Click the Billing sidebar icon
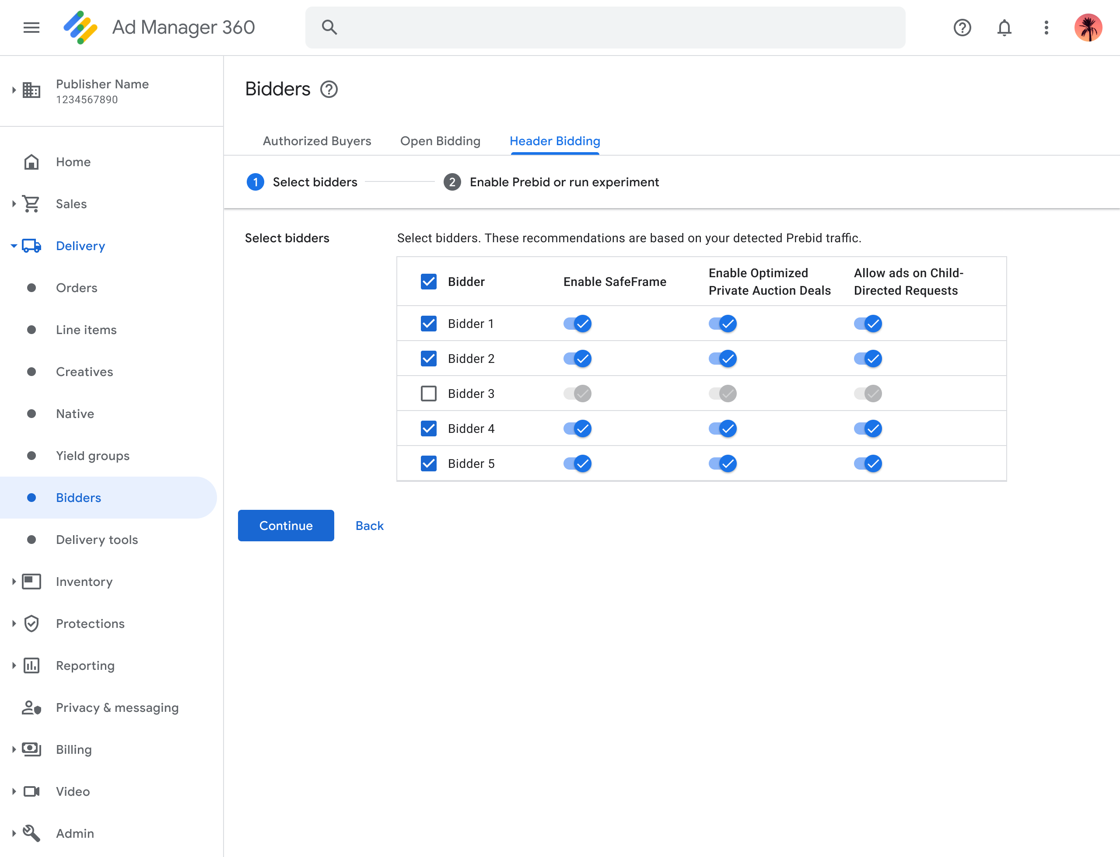 point(31,749)
